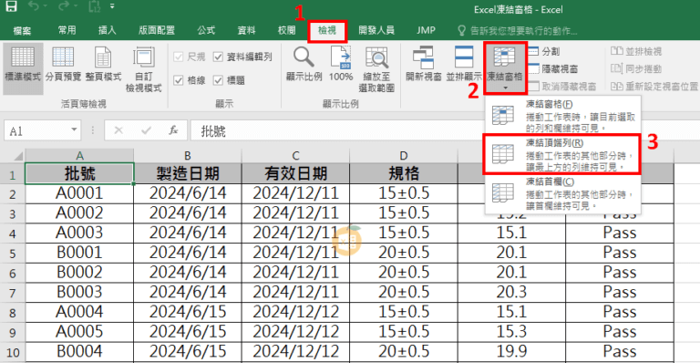
Task: Click the 製造日期 header cell
Action: click(x=188, y=173)
